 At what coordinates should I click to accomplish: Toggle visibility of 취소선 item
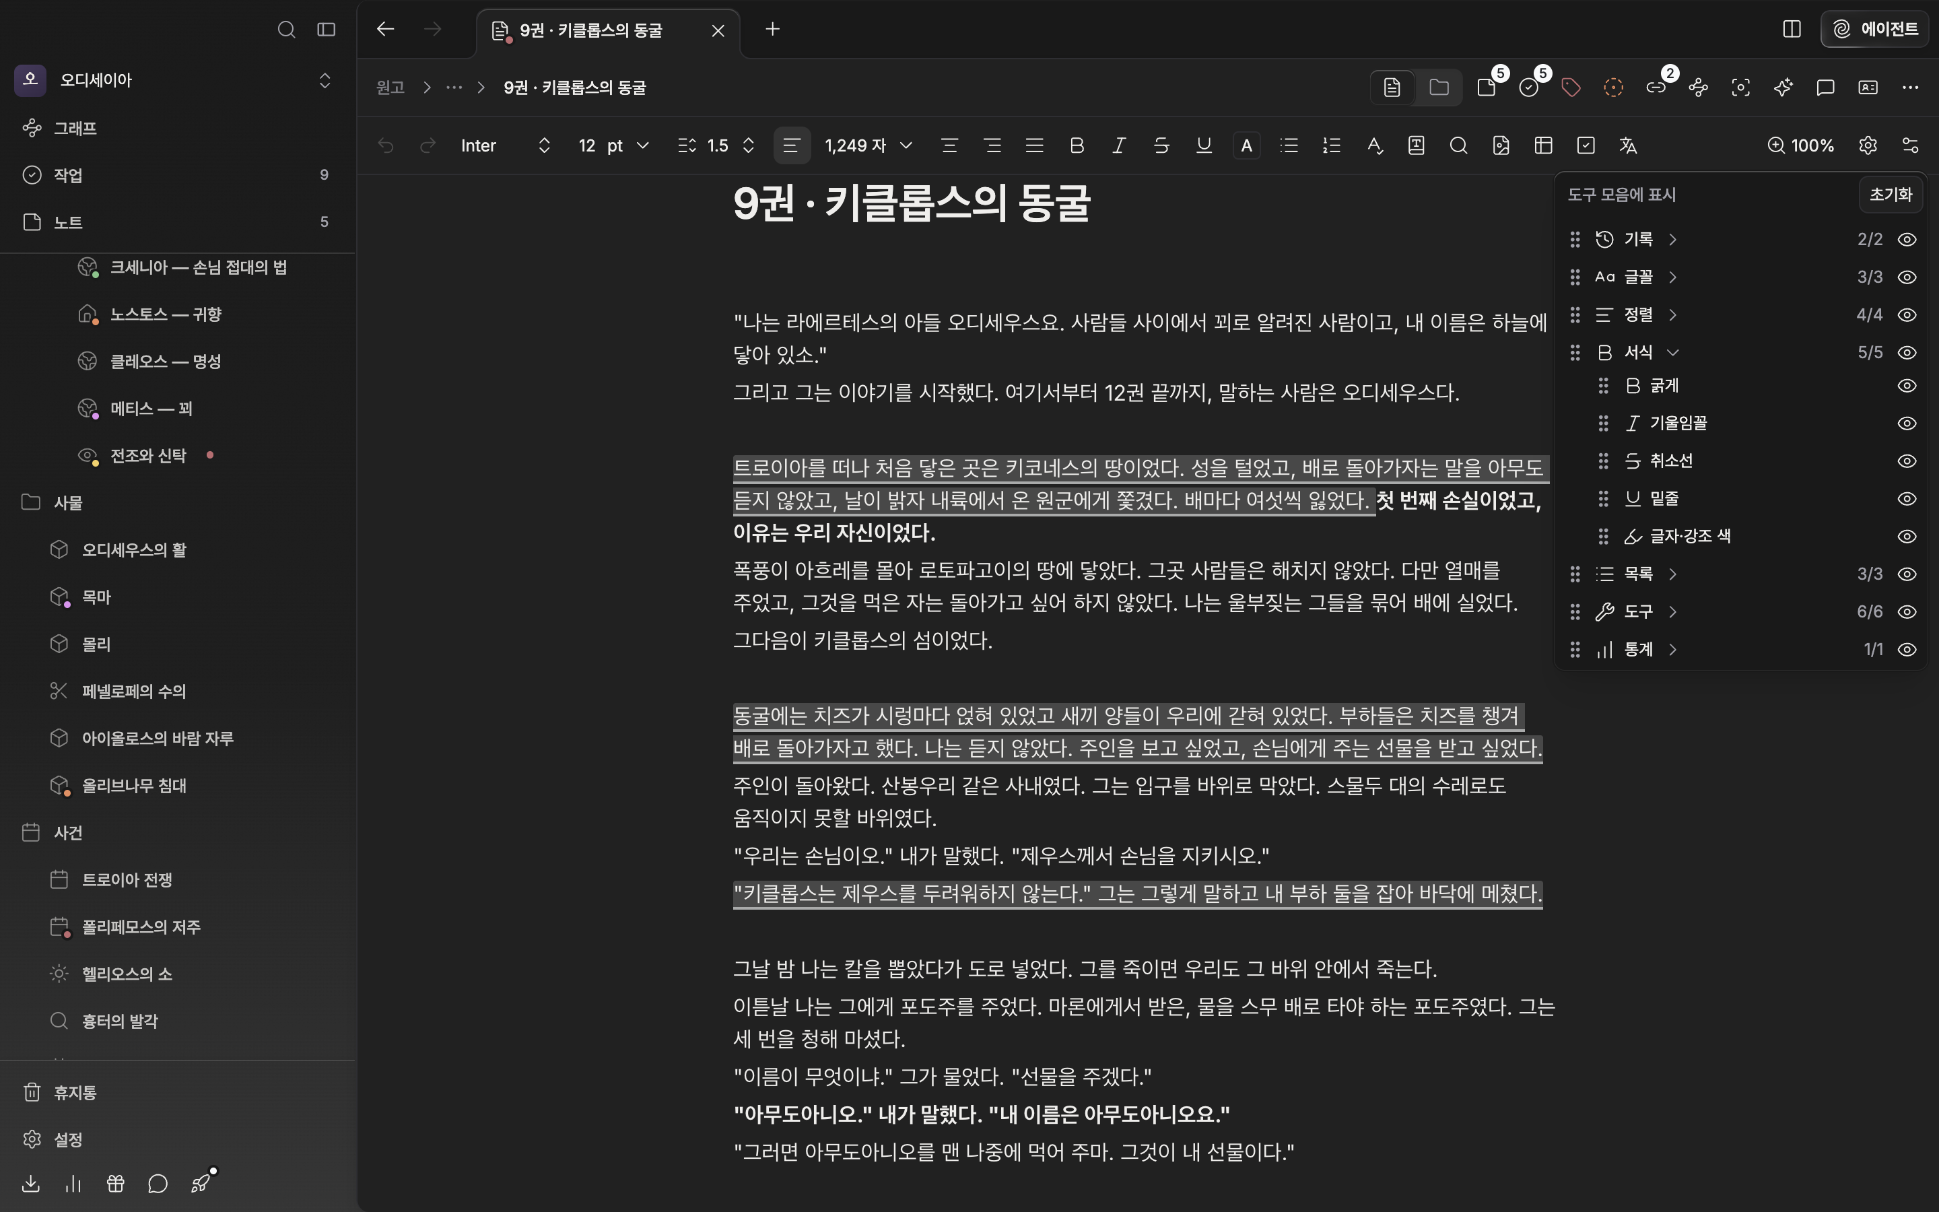tap(1907, 461)
